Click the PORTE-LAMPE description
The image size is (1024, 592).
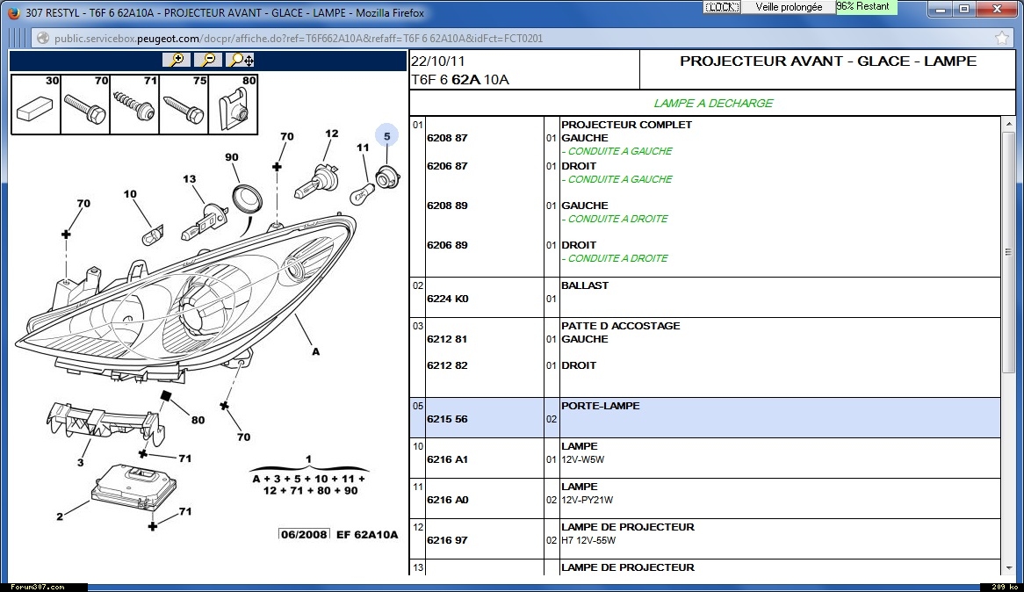point(600,406)
